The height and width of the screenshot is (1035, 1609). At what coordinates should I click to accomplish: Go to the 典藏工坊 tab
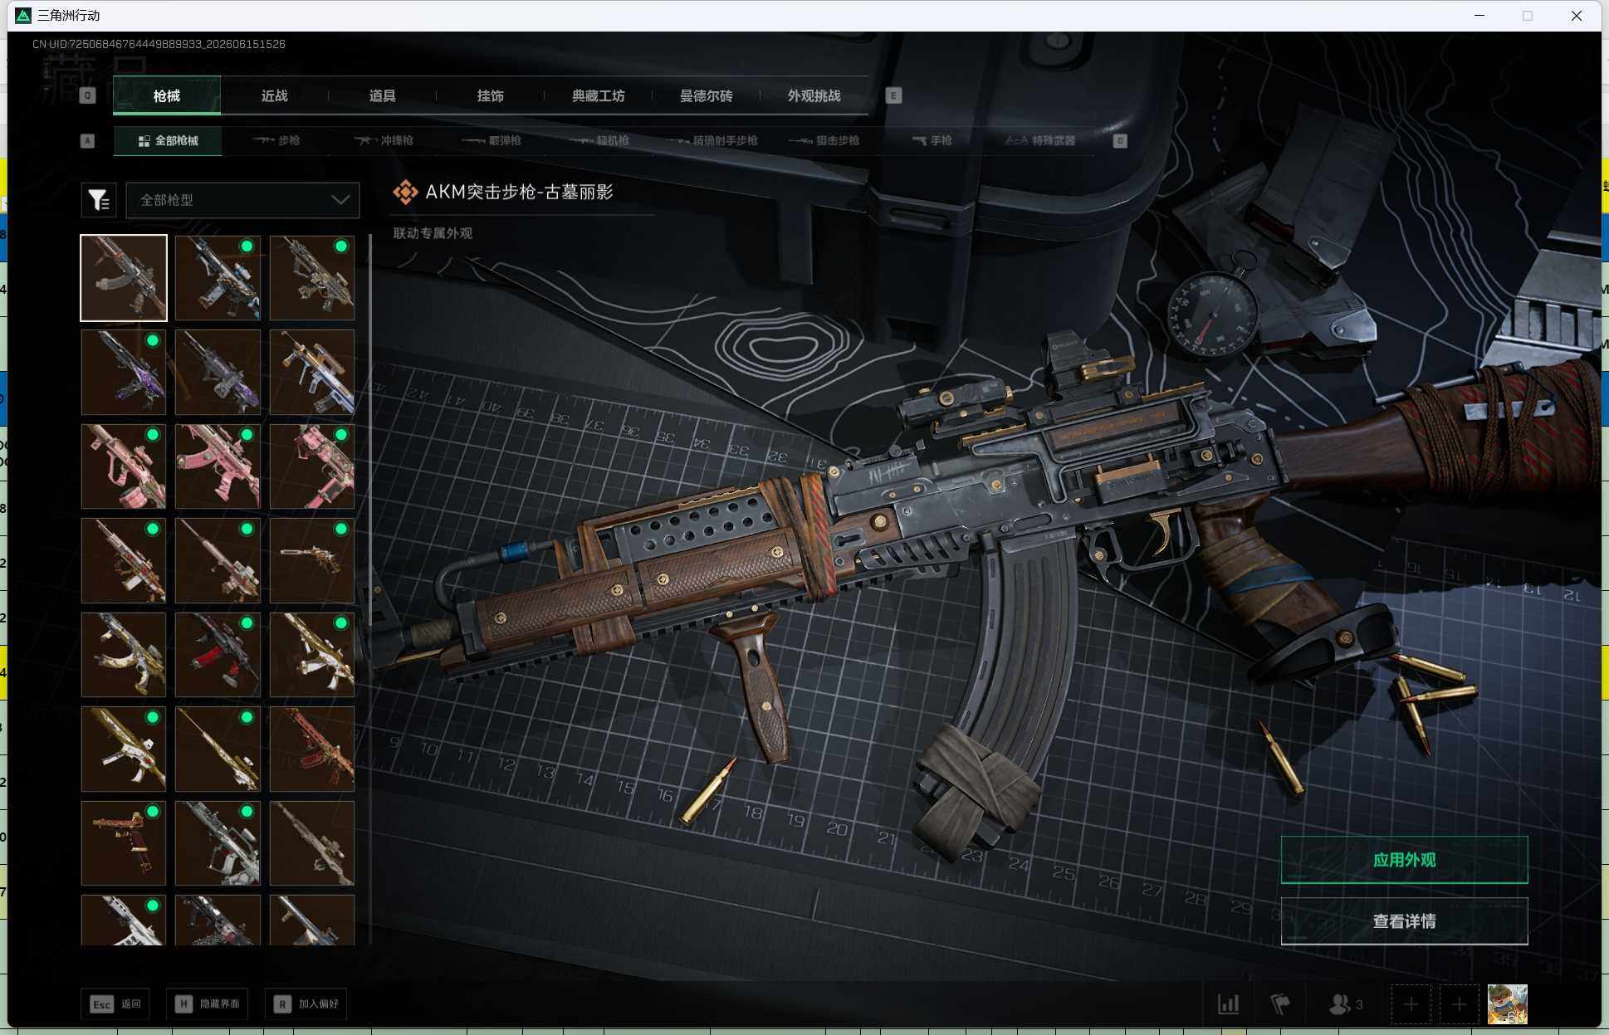pyautogui.click(x=598, y=95)
